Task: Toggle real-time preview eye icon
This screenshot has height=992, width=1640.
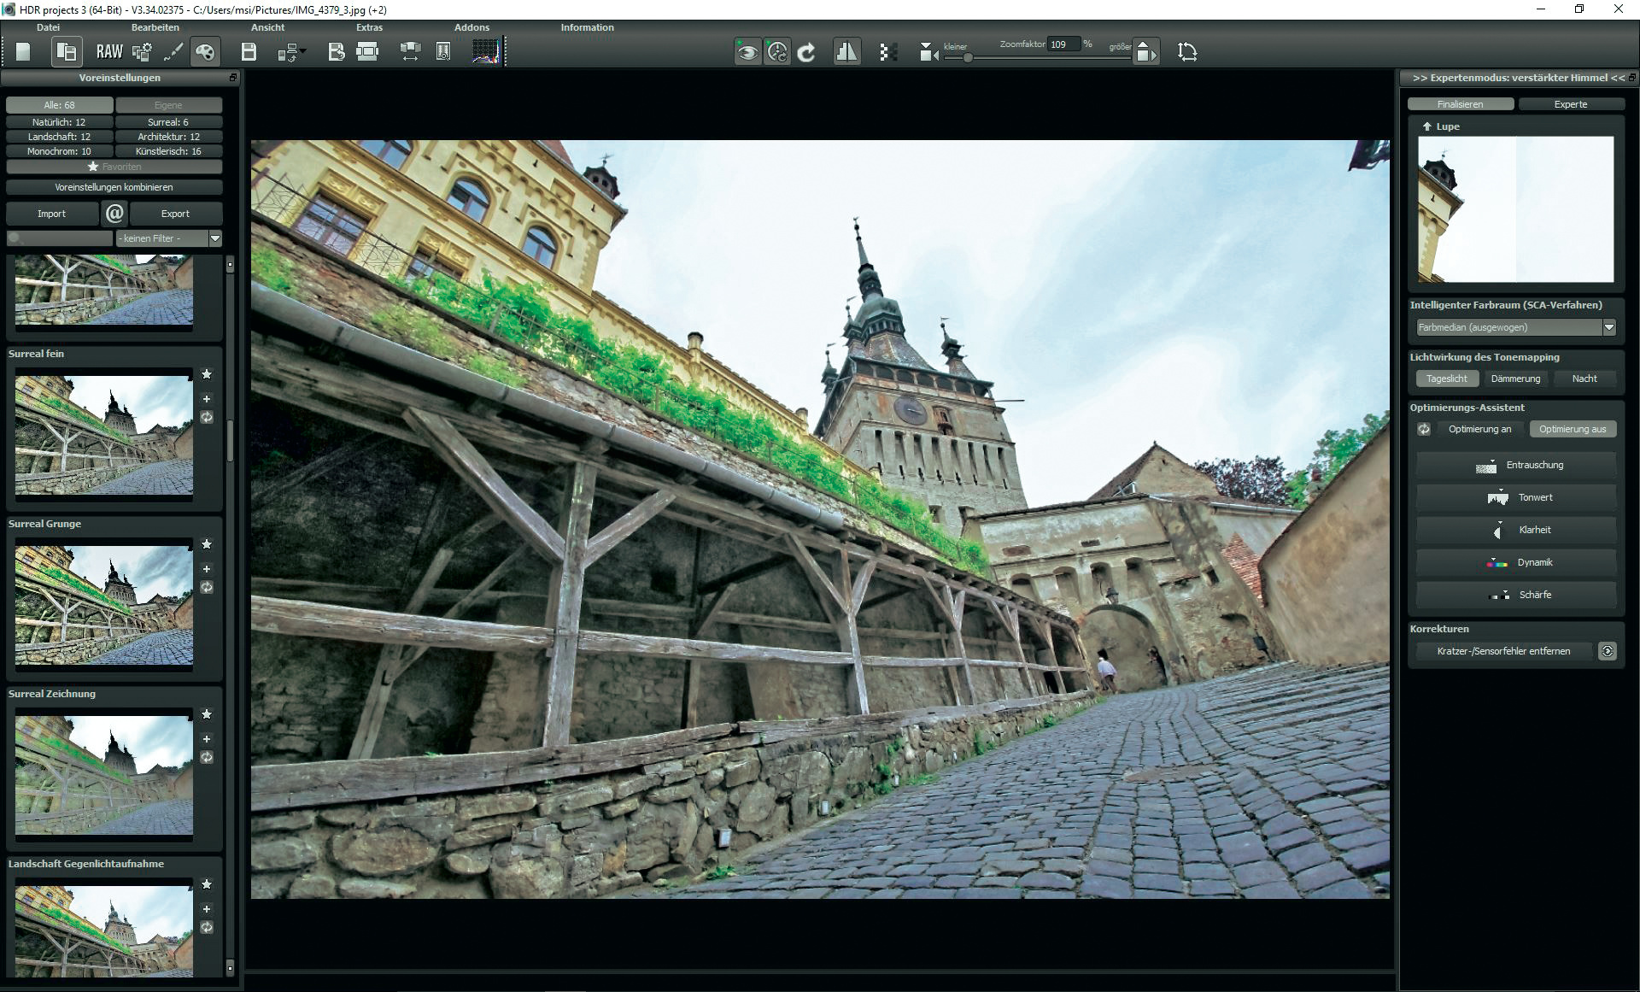Action: 747,52
